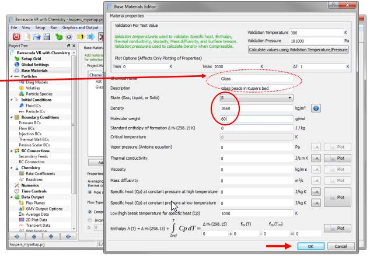The image size is (370, 256).
Task: Click the Viscosity row coefficients icon button
Action: pyautogui.click(x=317, y=170)
